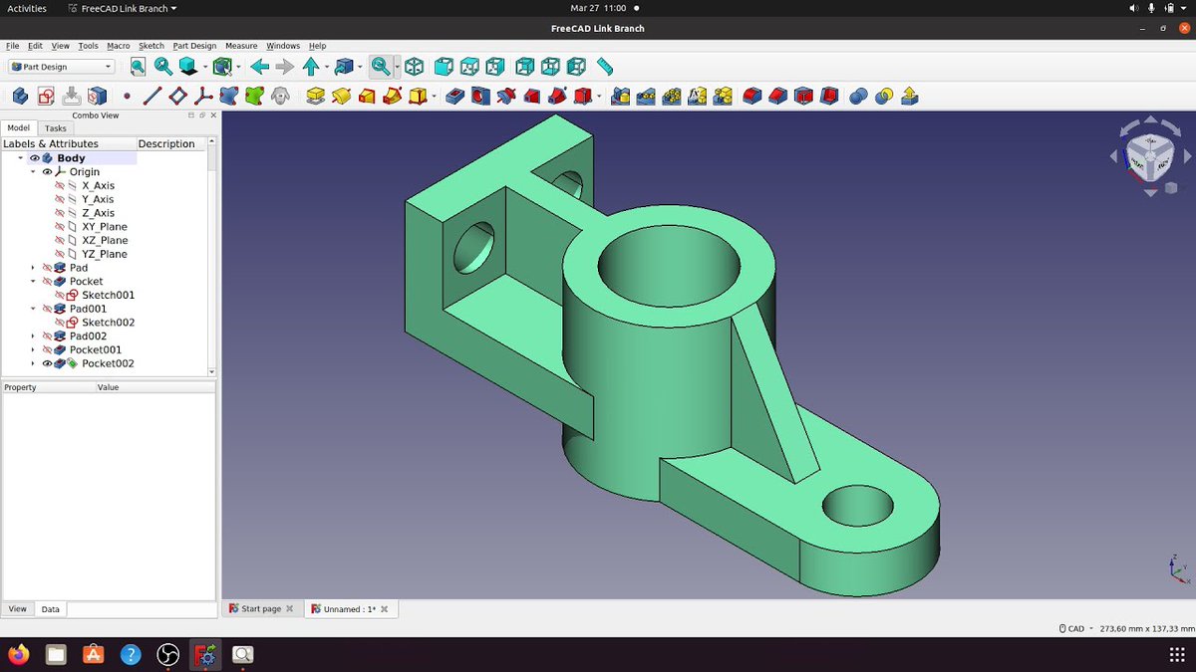Click the Create Body icon

point(20,97)
